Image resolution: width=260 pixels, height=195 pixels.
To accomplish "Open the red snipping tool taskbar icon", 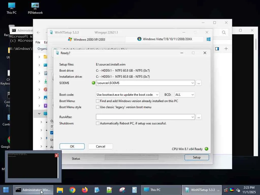I will pos(122,190).
